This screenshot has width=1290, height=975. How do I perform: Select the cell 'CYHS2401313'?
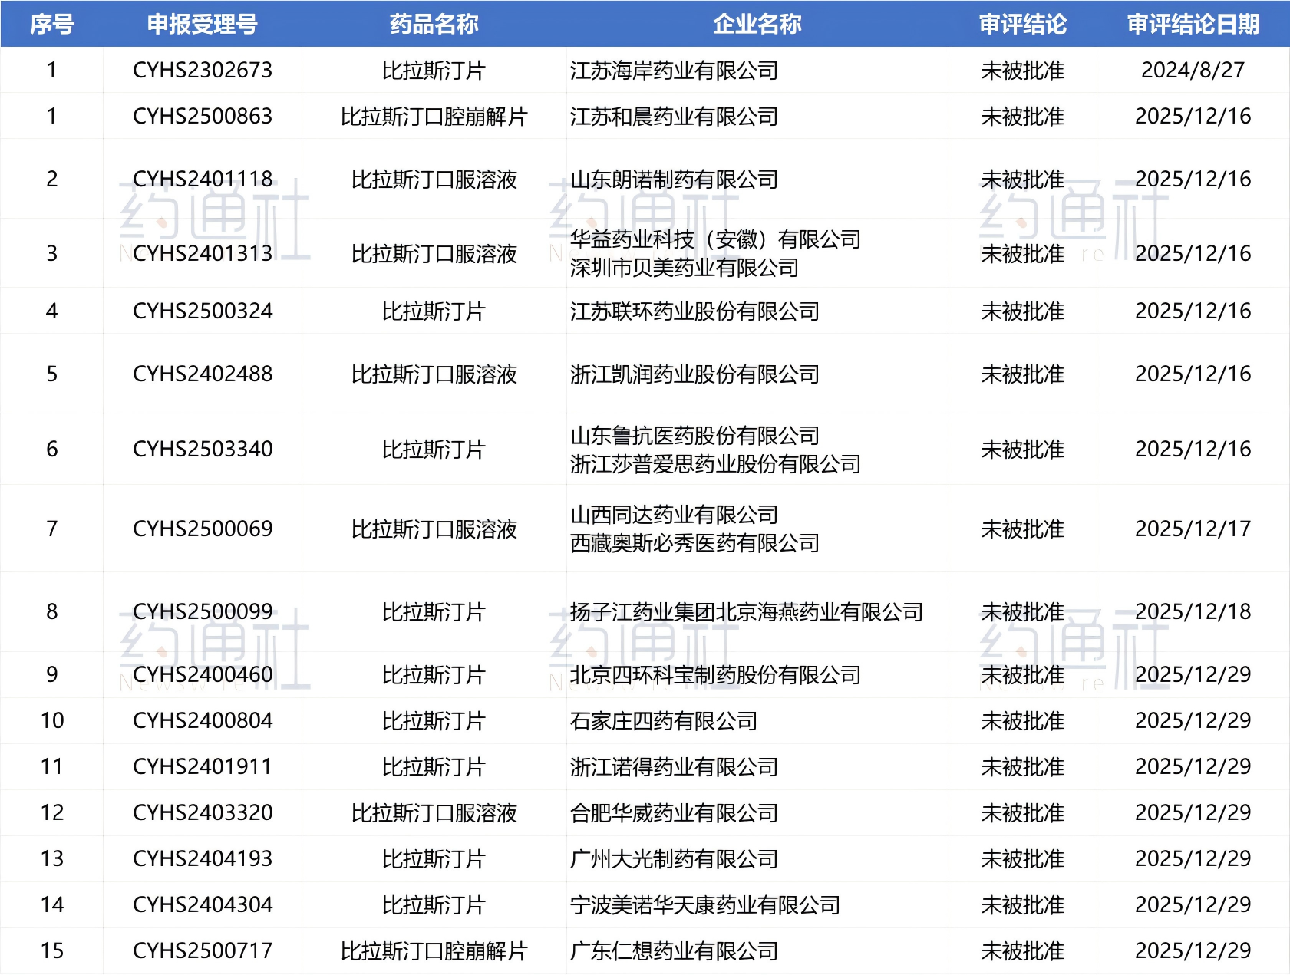point(203,254)
